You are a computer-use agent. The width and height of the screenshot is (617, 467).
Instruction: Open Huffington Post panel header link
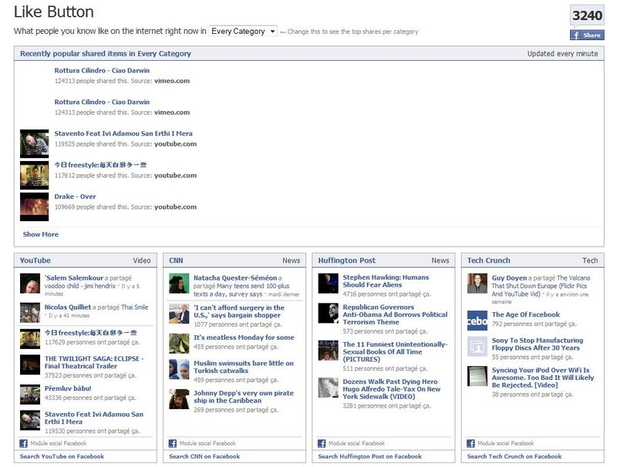(346, 260)
